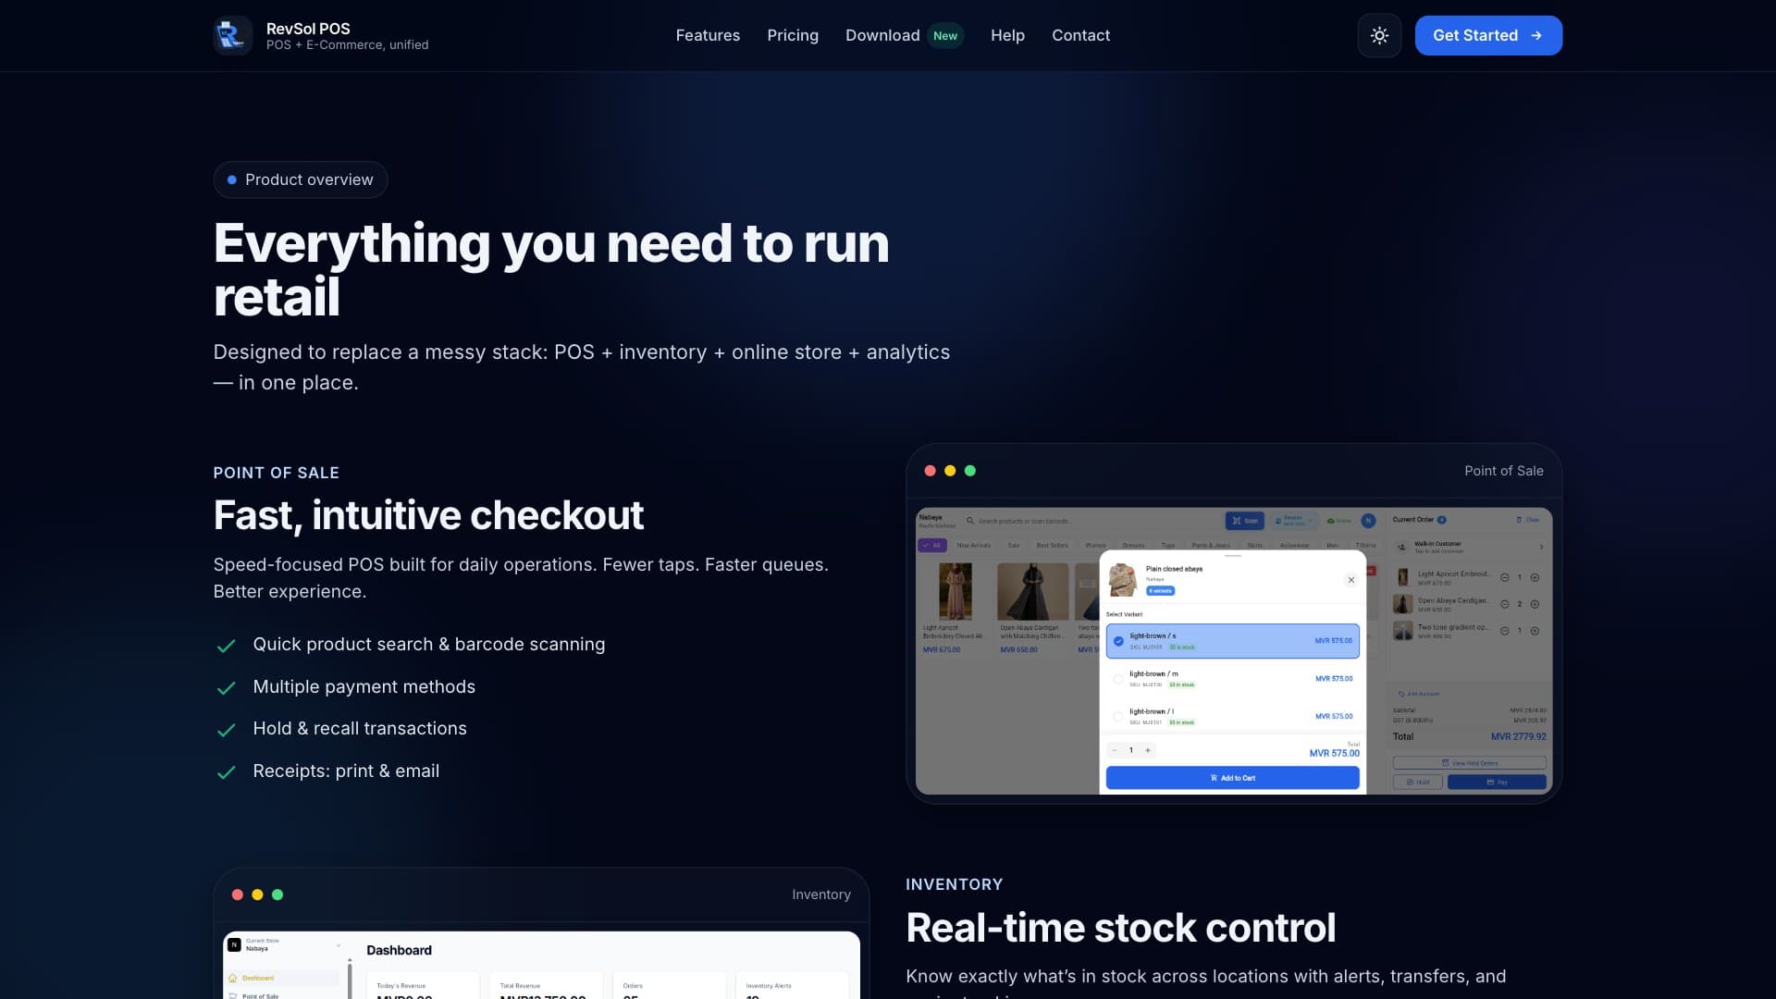Open the drawer dropdown beside Scan button
This screenshot has height=999, width=1776.
[1293, 521]
